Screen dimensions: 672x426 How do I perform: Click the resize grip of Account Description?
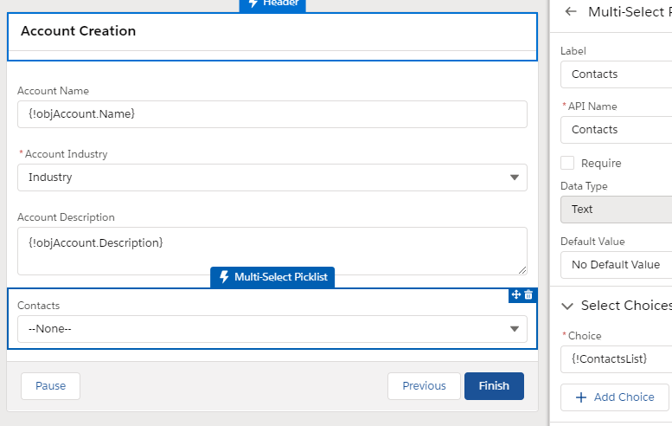(522, 270)
